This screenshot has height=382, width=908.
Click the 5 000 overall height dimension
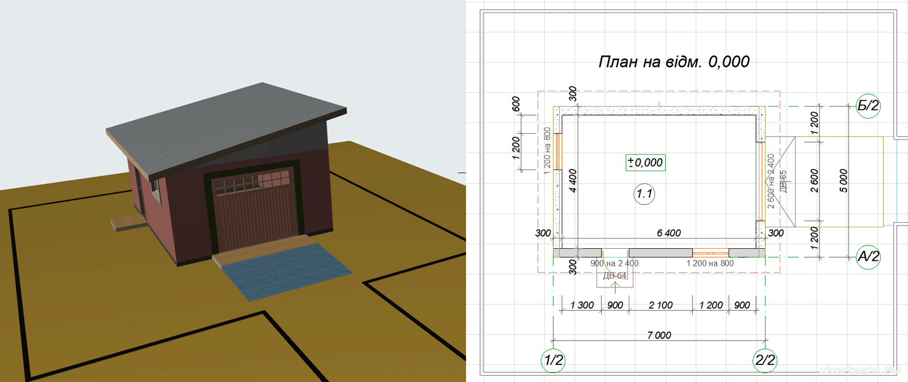843,181
